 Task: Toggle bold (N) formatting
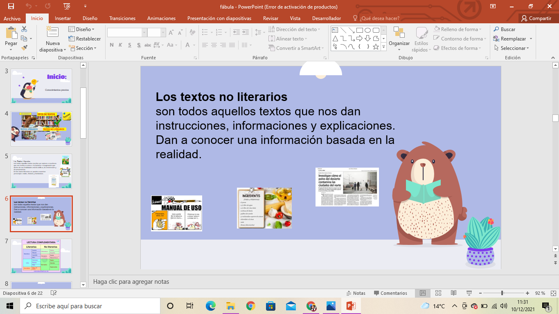tap(112, 45)
